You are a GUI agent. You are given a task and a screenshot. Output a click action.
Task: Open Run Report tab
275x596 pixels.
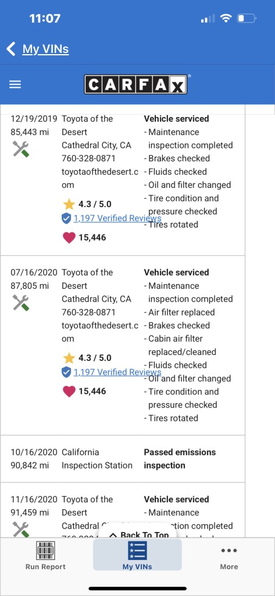point(45,555)
